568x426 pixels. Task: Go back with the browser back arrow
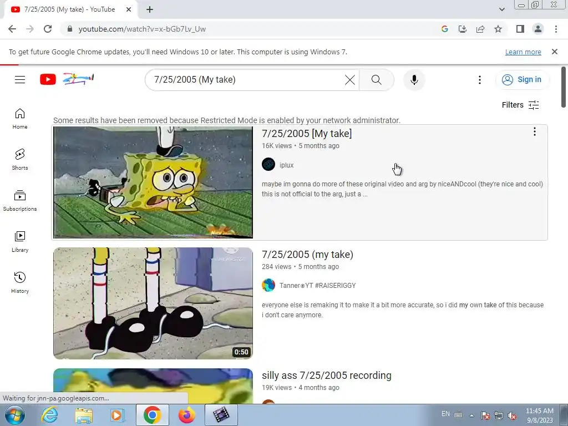(x=12, y=29)
